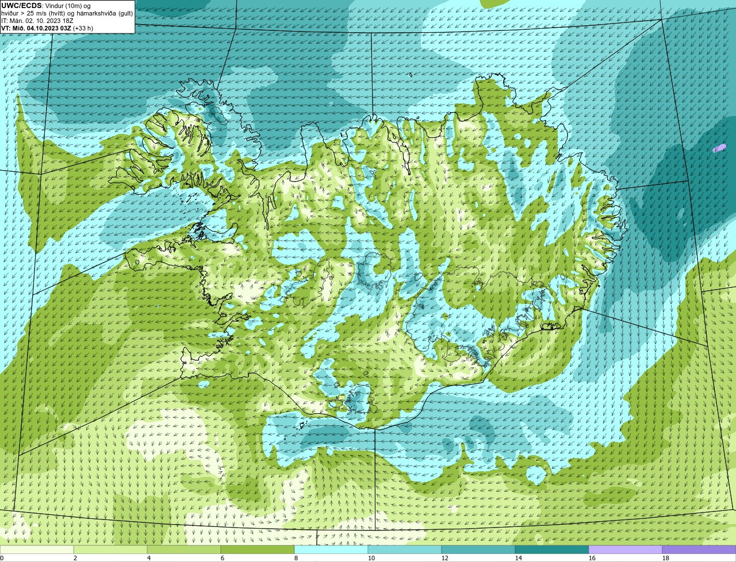Click the "2" label on the wind scale
This screenshot has width=736, height=562.
(75, 558)
